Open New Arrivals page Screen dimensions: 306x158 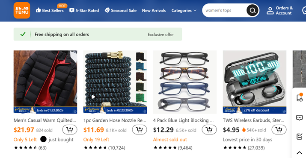[x=154, y=11]
